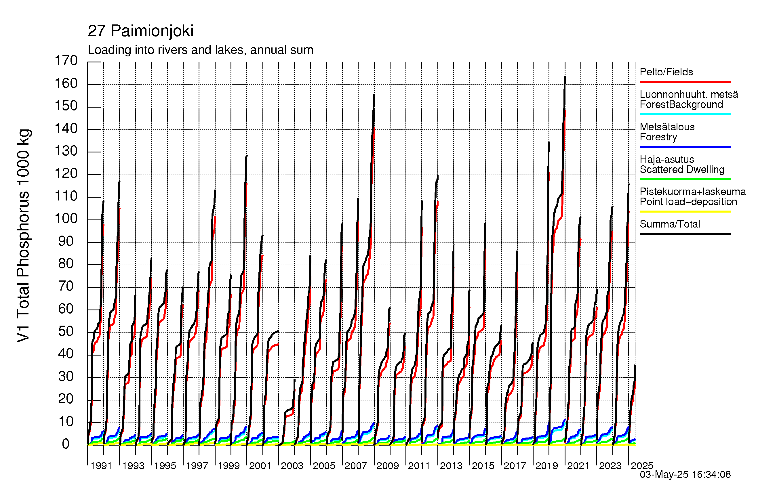Click the y-axis value 30
777x489 pixels.
pyautogui.click(x=66, y=377)
